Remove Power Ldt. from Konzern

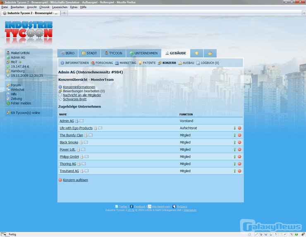[x=240, y=150]
